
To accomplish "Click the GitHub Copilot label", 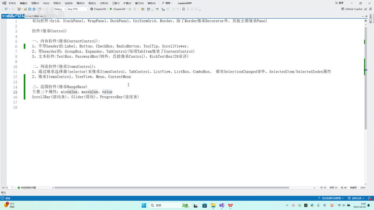I will (354, 9).
